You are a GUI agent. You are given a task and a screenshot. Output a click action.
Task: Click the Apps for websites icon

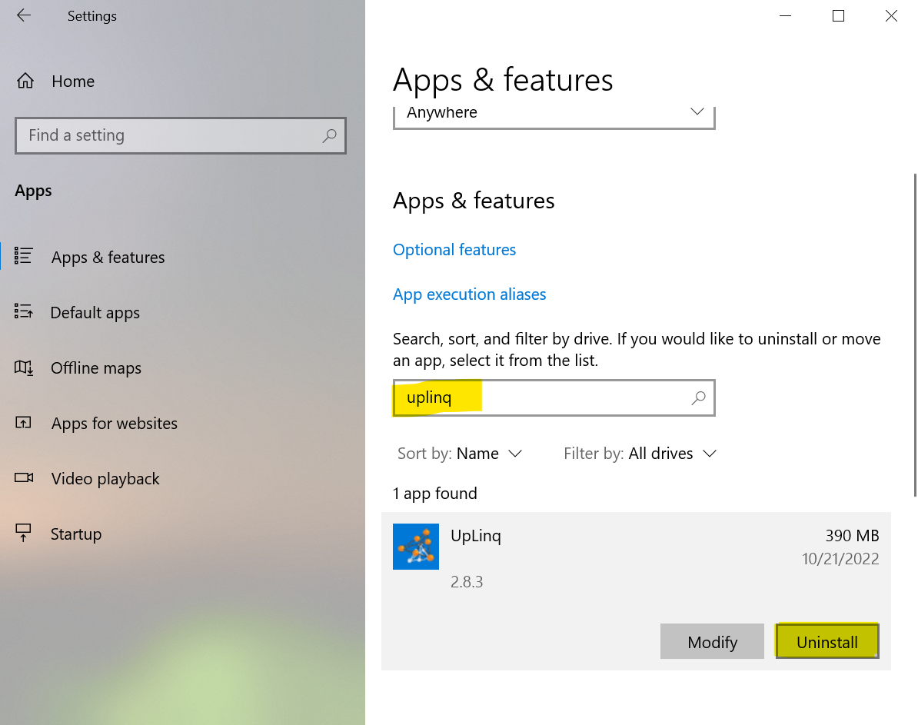(23, 422)
